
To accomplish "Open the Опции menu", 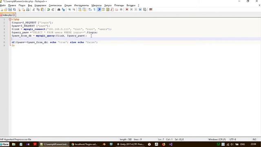I will pyautogui.click(x=68, y=5).
